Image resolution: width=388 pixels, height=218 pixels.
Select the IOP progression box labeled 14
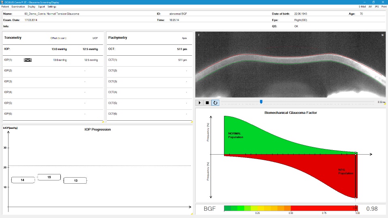point(22,180)
